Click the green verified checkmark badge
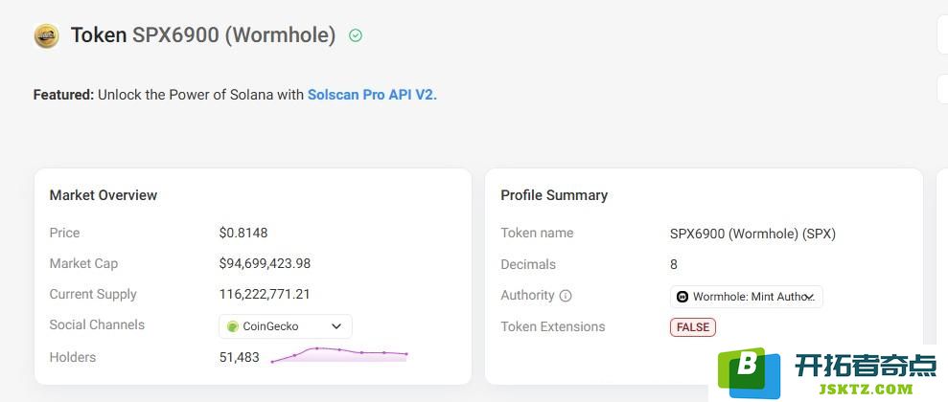Screen dimensions: 948x402 (356, 35)
